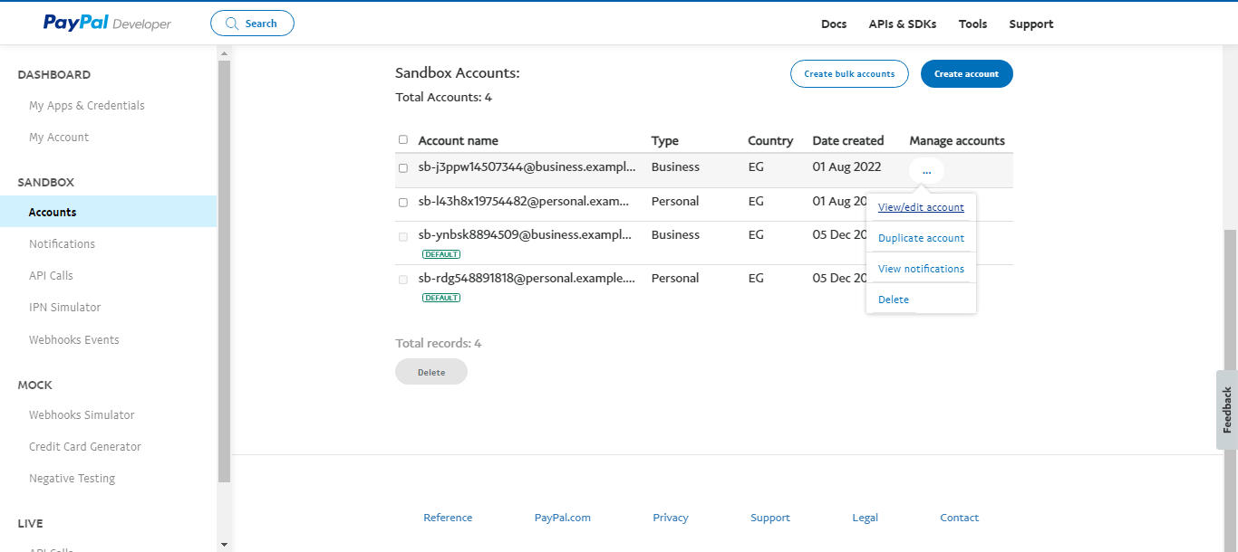Click the sidebar scroll down arrow
Image resolution: width=1238 pixels, height=552 pixels.
coord(224,545)
